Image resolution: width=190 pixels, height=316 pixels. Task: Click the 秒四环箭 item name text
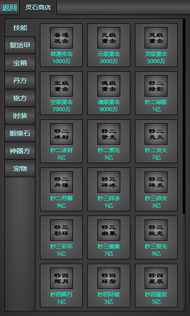point(108,294)
